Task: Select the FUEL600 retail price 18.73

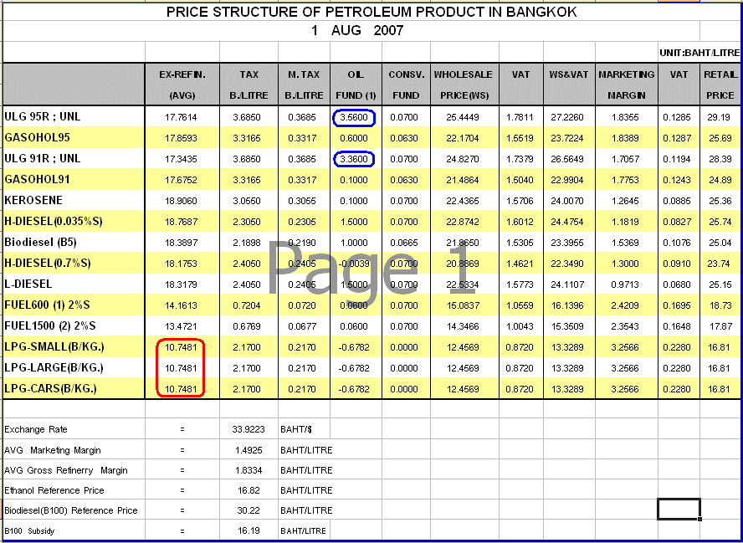Action: pyautogui.click(x=720, y=306)
